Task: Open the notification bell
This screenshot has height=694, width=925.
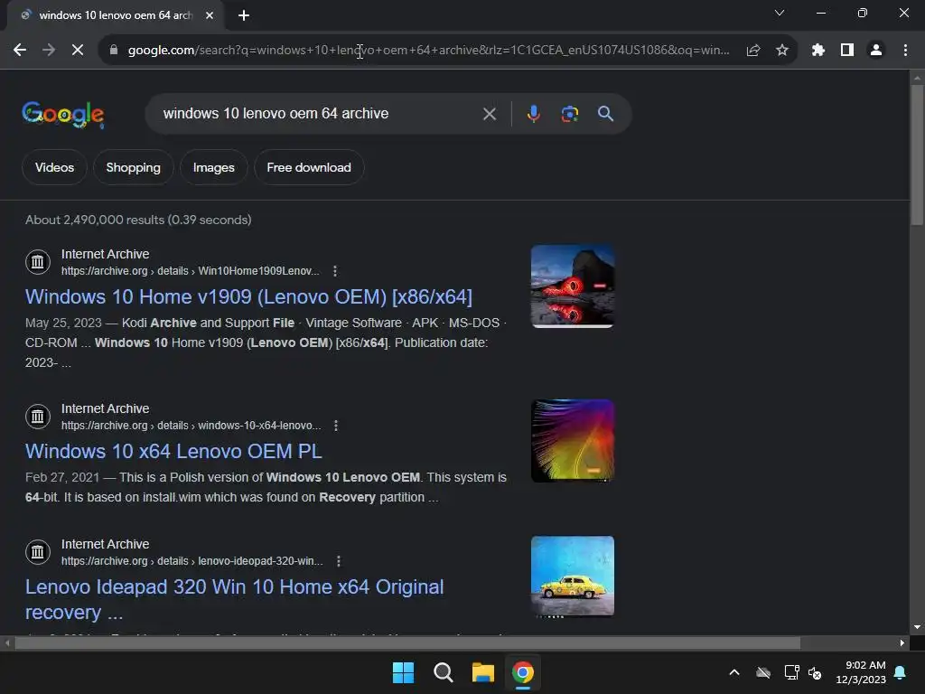Action: click(901, 672)
